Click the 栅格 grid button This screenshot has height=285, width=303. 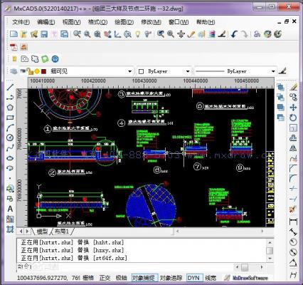pos(88,278)
